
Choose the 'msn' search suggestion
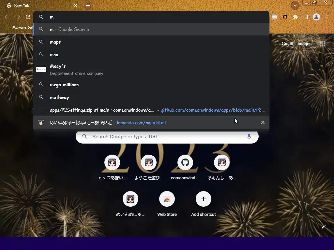click(x=151, y=55)
